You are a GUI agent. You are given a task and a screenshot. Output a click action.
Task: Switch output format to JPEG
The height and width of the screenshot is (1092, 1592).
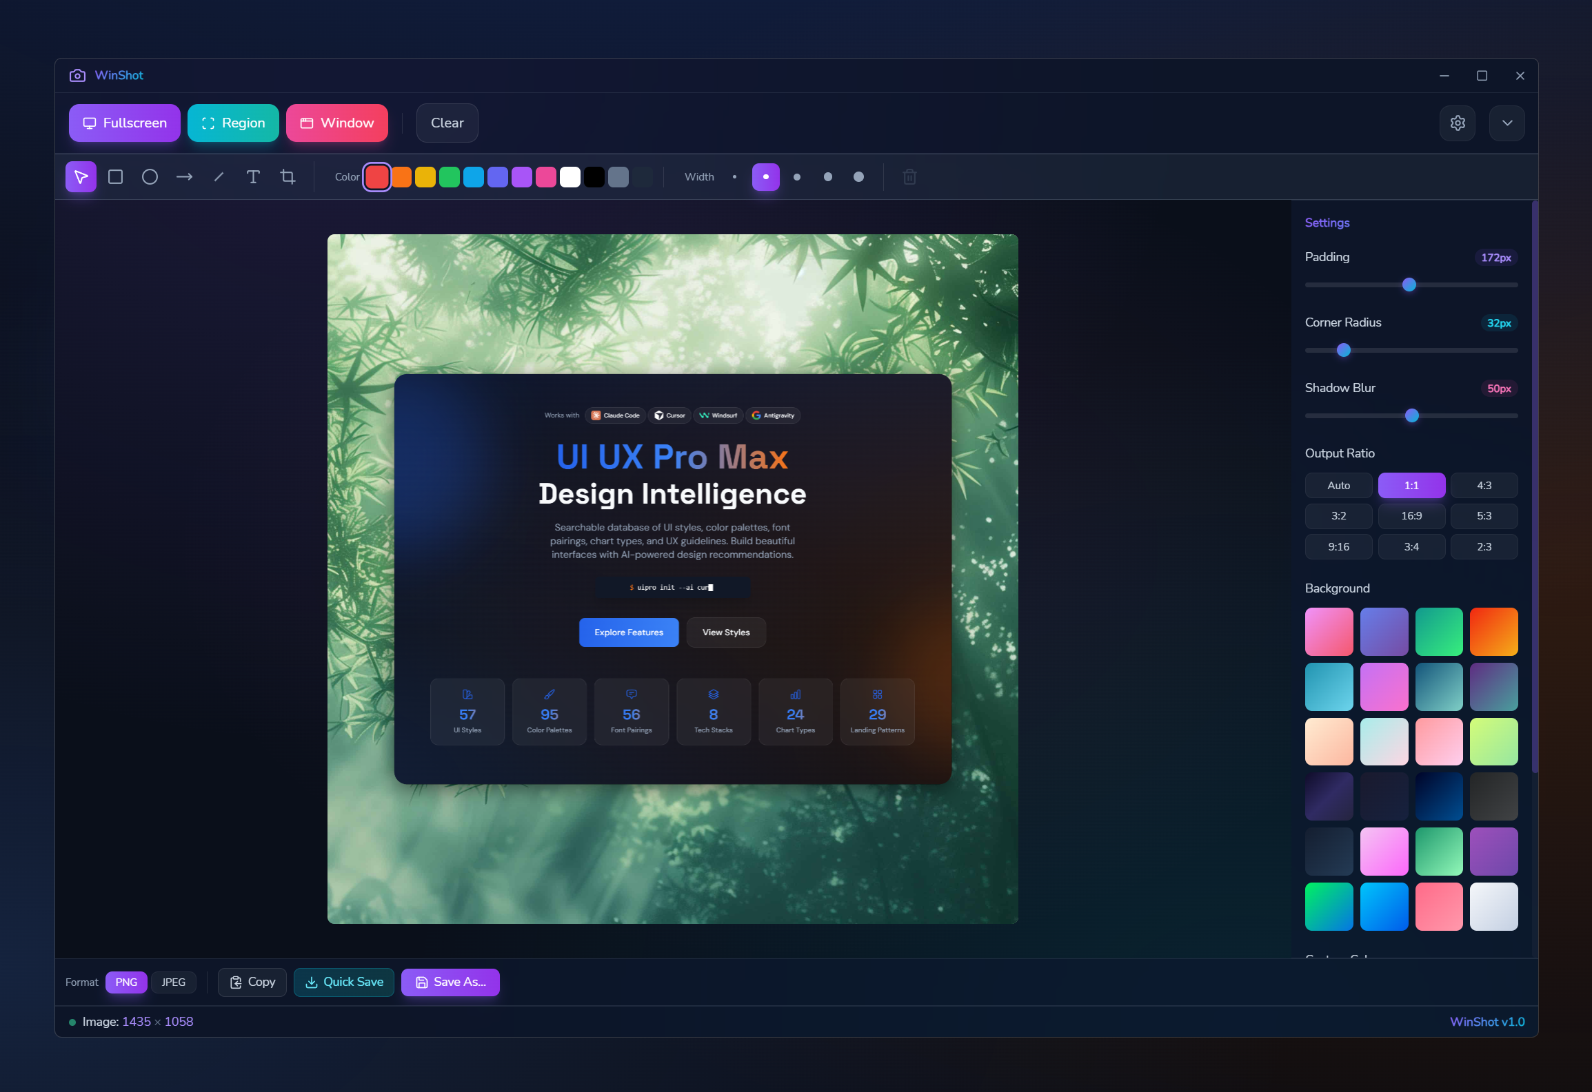pyautogui.click(x=173, y=982)
